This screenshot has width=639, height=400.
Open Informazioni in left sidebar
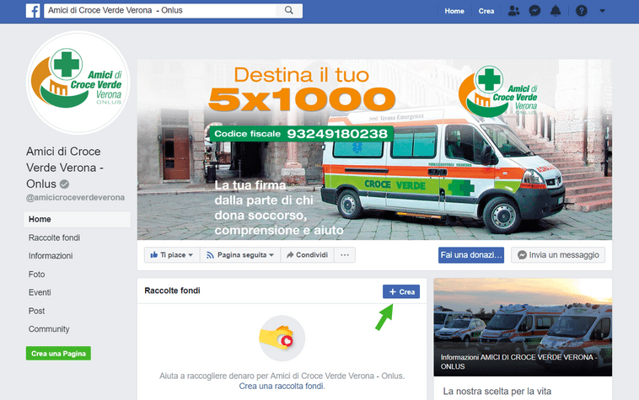(51, 256)
